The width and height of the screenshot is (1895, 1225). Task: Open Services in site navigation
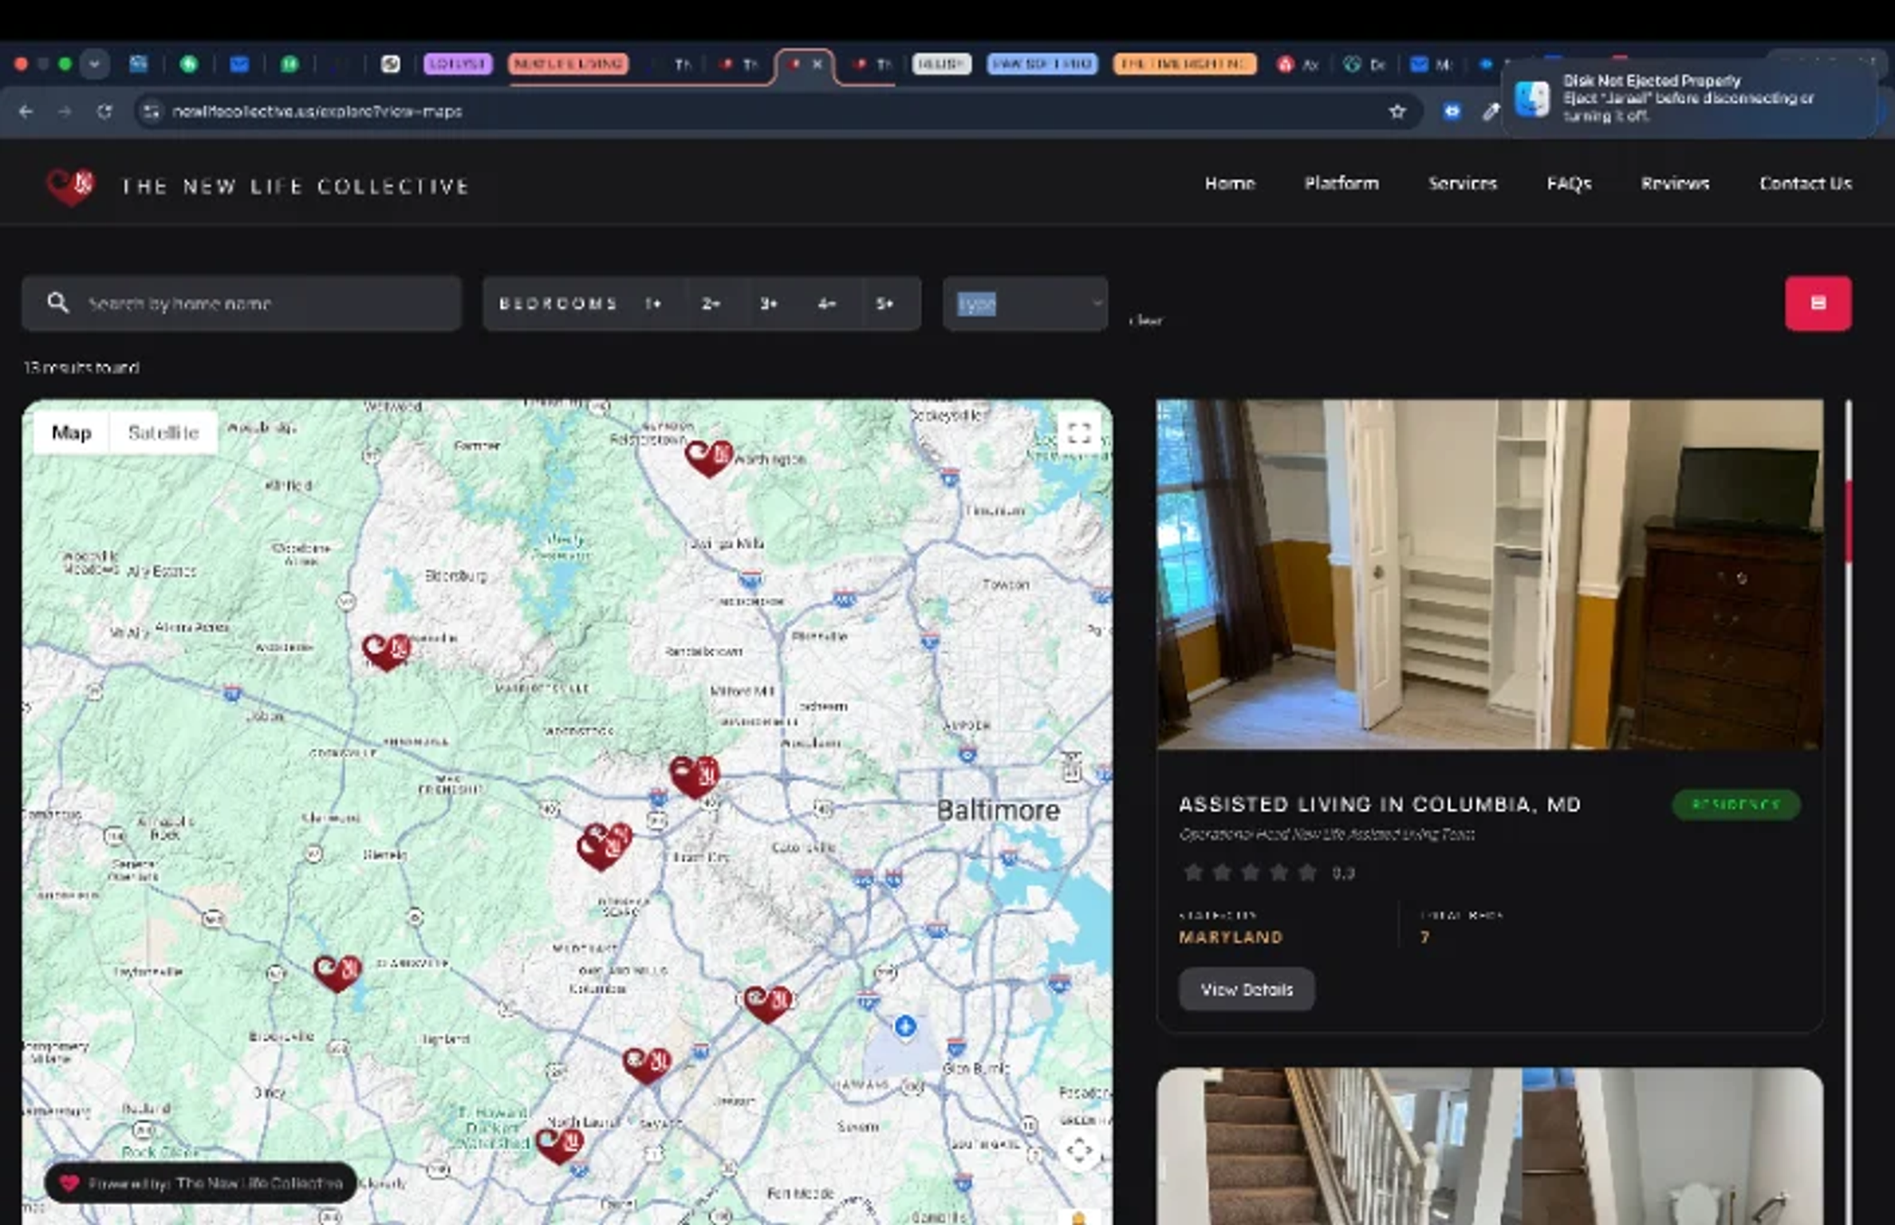(x=1462, y=184)
